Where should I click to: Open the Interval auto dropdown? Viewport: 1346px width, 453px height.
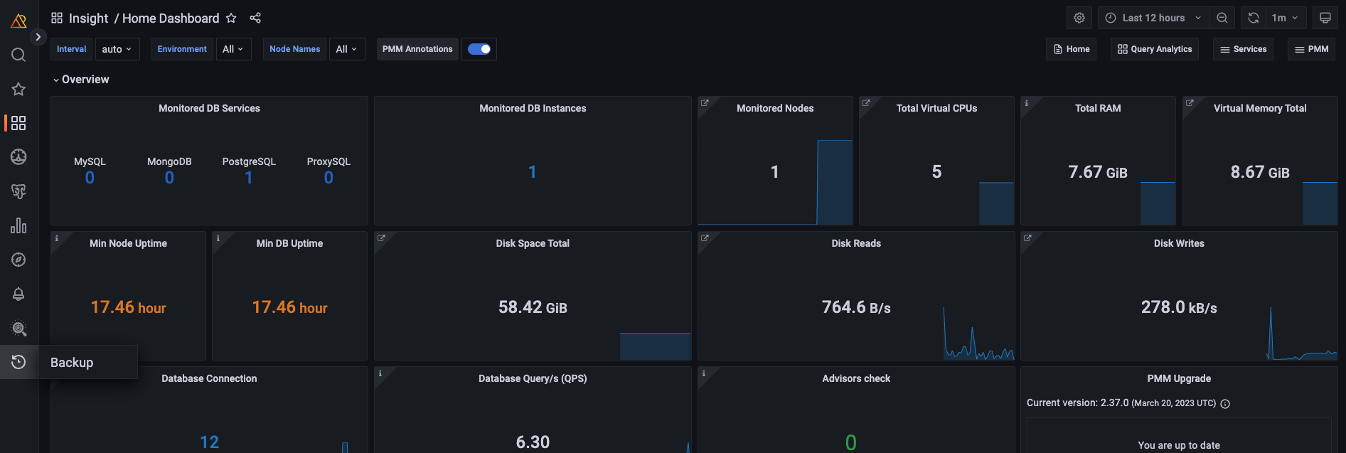point(117,49)
